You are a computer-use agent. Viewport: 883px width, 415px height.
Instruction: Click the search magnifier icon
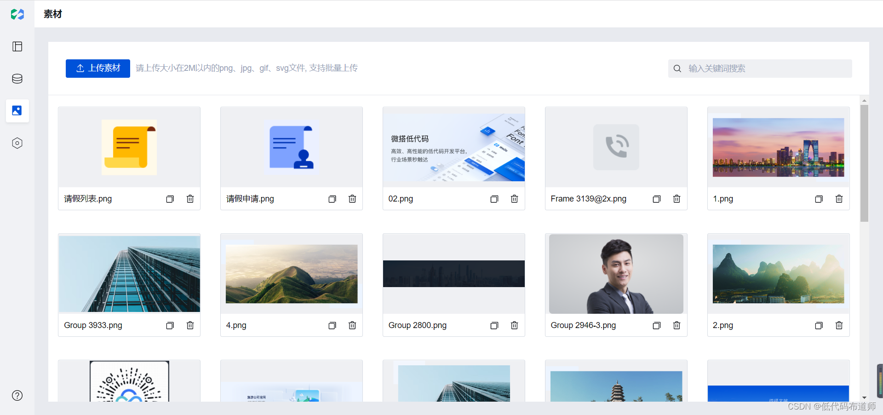pos(677,69)
